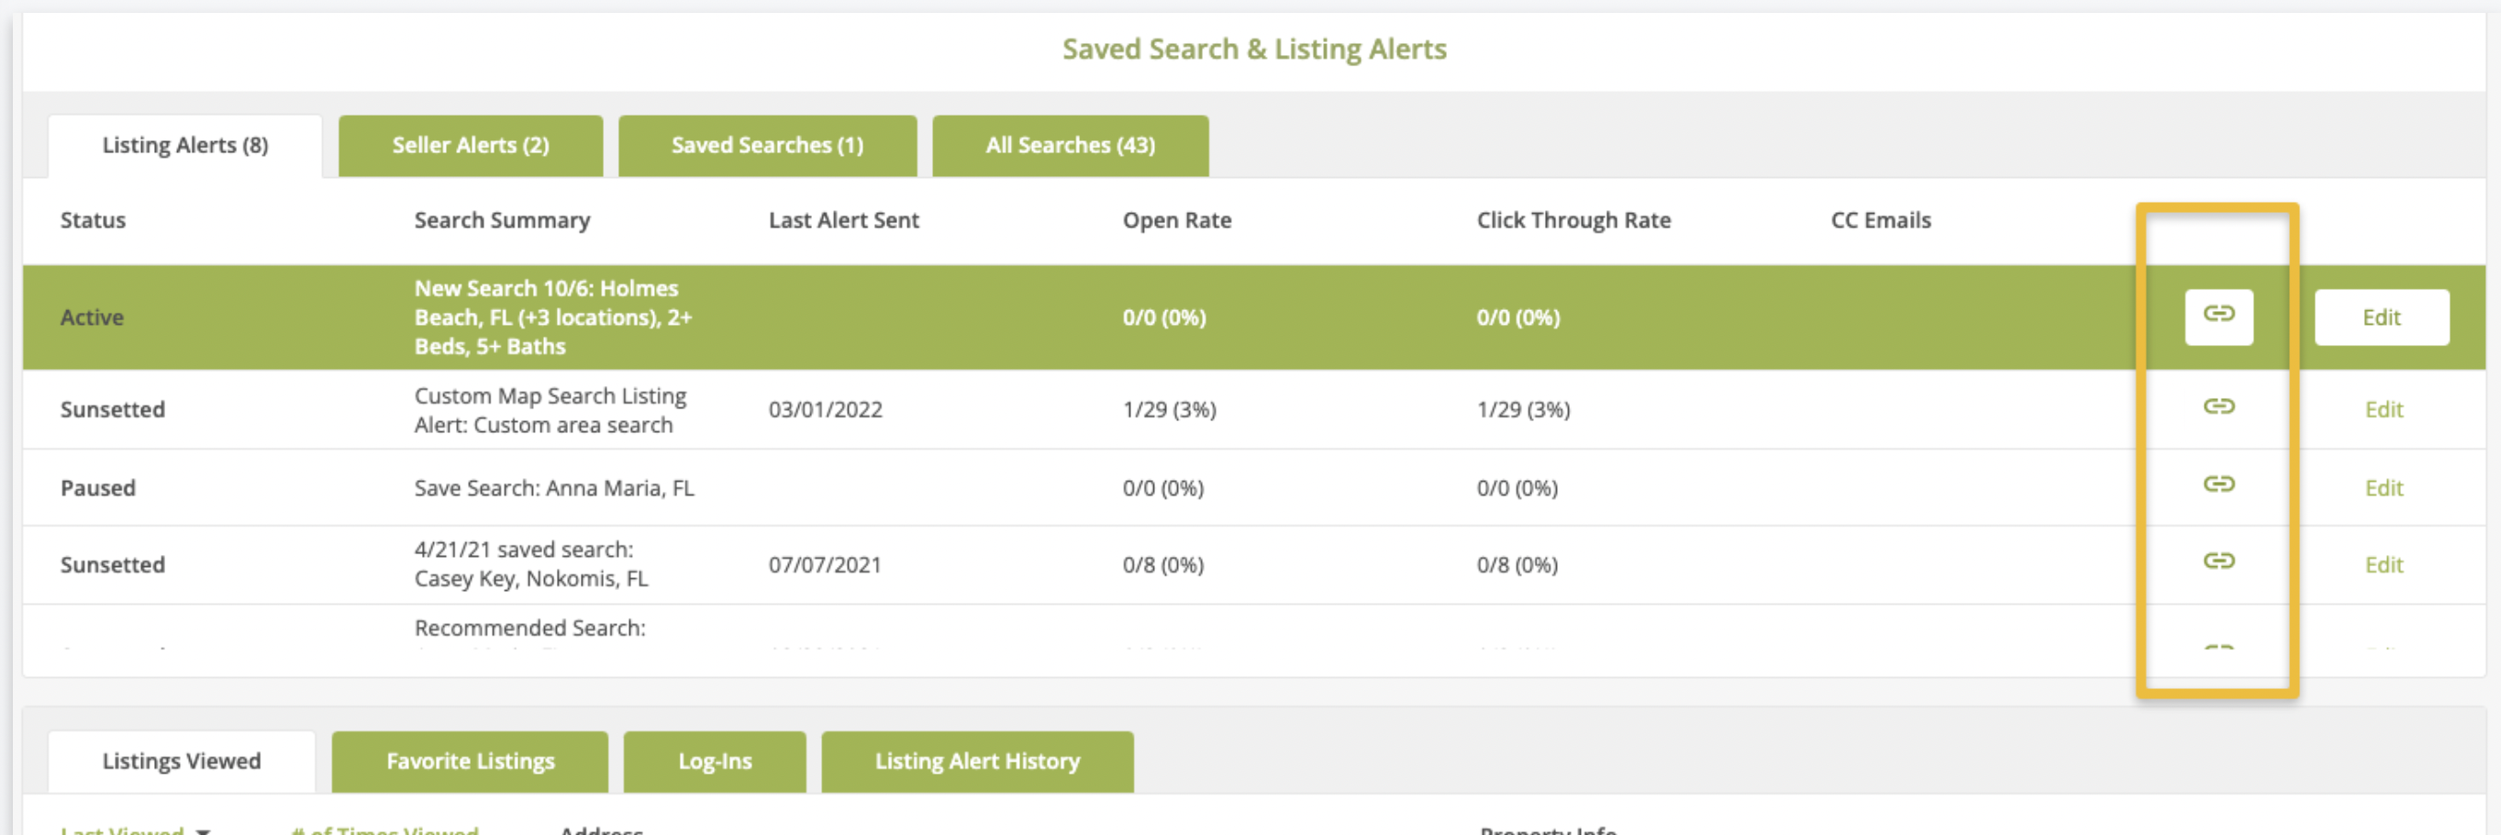2501x835 pixels.
Task: Edit the paused Anna Maria search
Action: (x=2383, y=488)
